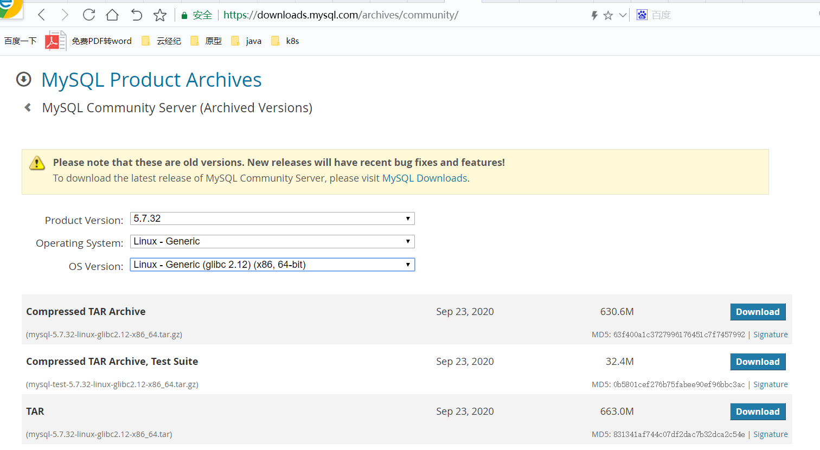Viewport: 820px width, 450px height.
Task: Open the k8s bookmark folder
Action: click(285, 41)
